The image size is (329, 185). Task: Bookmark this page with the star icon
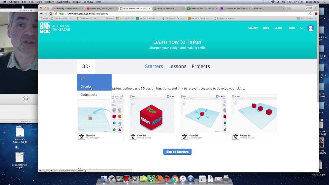(x=311, y=14)
